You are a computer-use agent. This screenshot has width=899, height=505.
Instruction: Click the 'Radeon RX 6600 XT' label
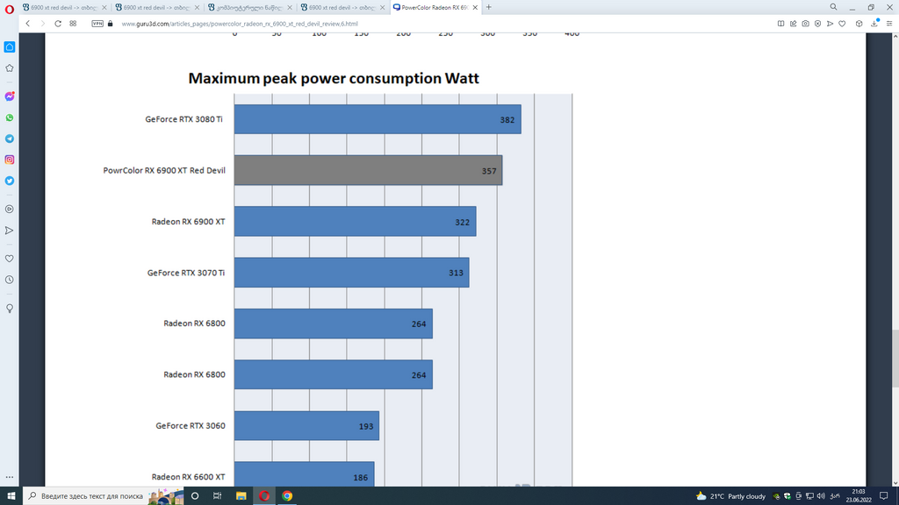188,476
